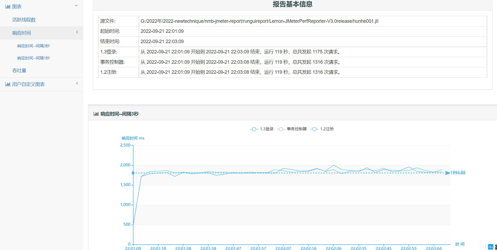Click the average line start marker dot
Screen dimensions: 497x250
(x=133, y=173)
